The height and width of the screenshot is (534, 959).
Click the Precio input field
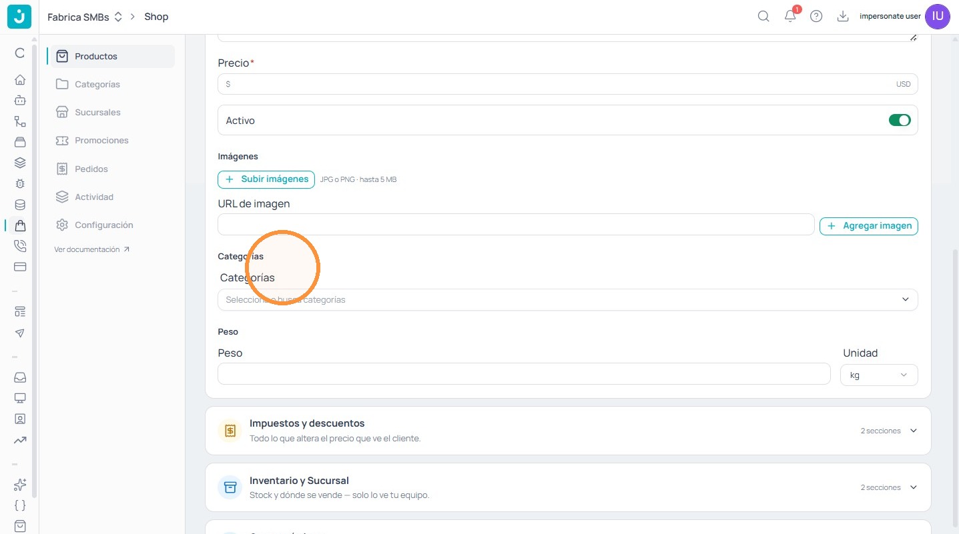coord(568,84)
